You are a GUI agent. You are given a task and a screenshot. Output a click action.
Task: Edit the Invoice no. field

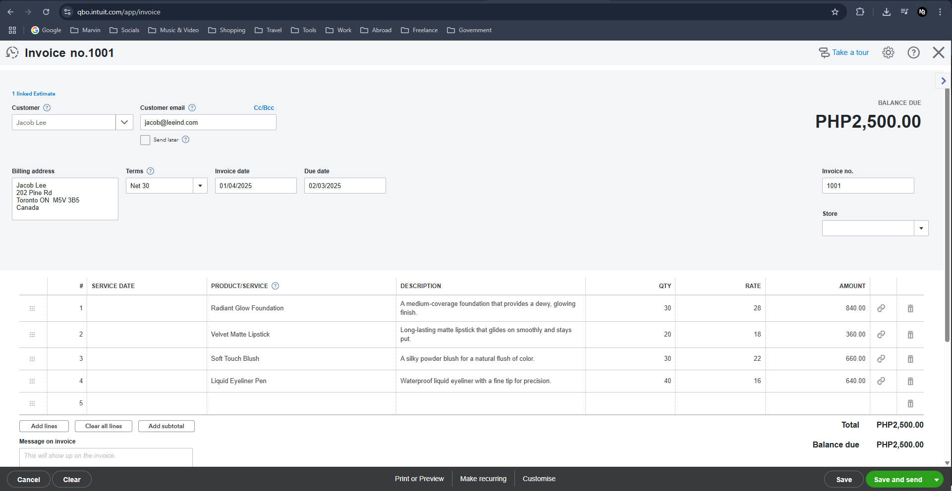(868, 186)
